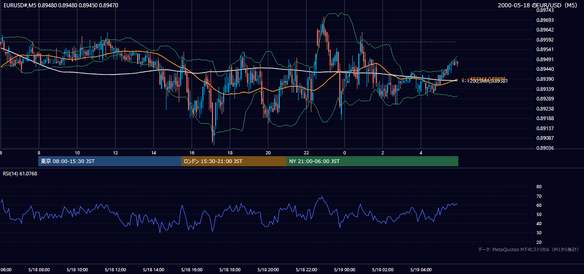Click the RSI scale value 80

[x=539, y=187]
